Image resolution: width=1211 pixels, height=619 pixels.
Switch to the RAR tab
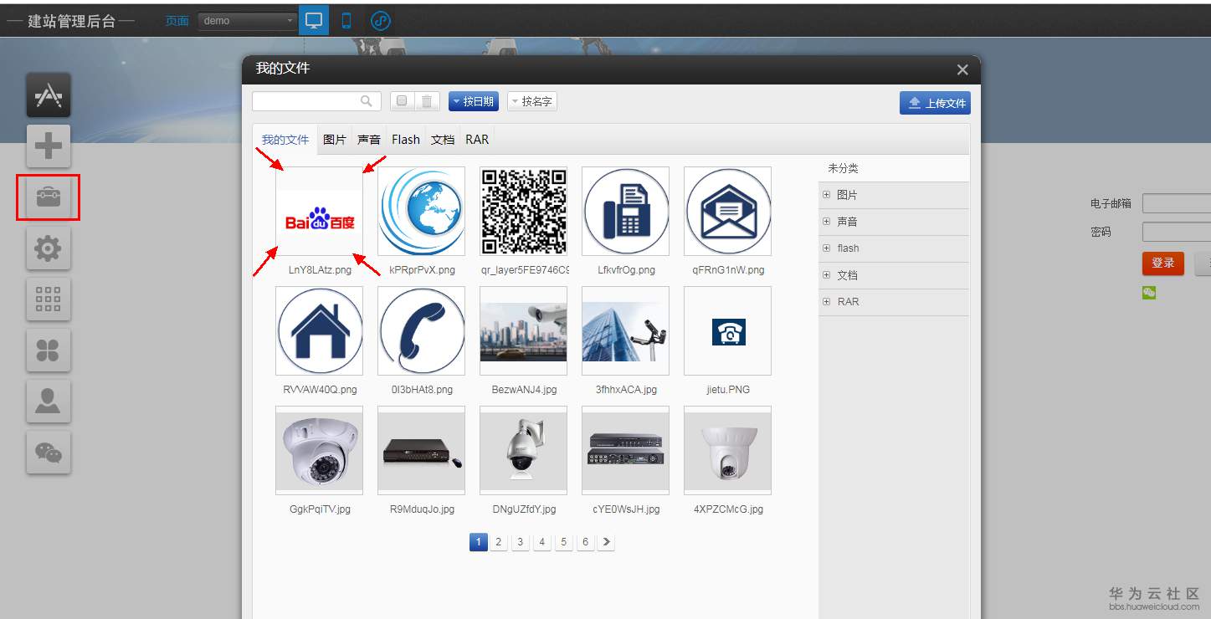click(477, 140)
